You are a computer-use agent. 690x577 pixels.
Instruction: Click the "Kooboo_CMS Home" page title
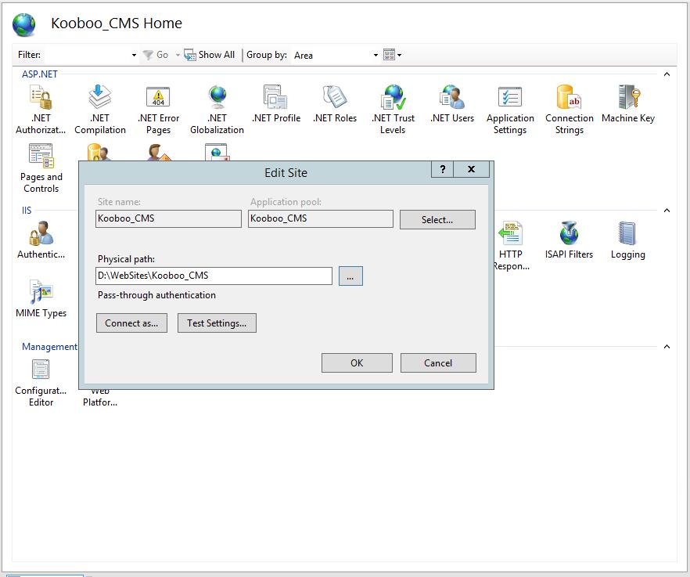click(x=117, y=23)
